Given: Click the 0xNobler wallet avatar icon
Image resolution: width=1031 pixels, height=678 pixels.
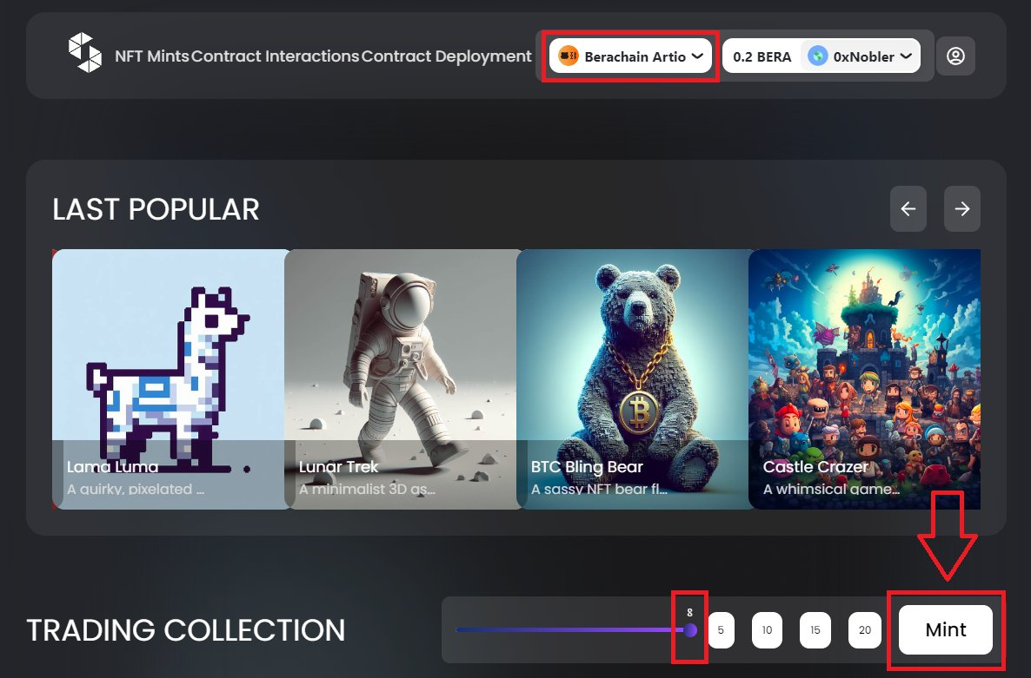Looking at the screenshot, I should point(817,56).
